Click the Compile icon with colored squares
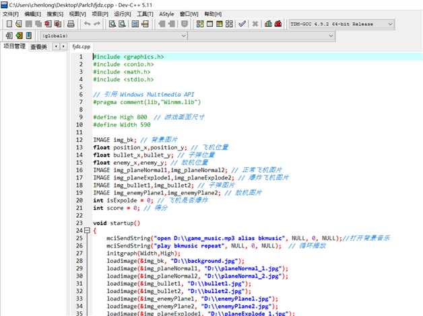 200,24
